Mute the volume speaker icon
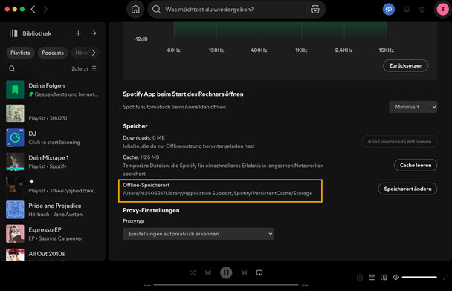Screen dimensions: 452x291 395,277
